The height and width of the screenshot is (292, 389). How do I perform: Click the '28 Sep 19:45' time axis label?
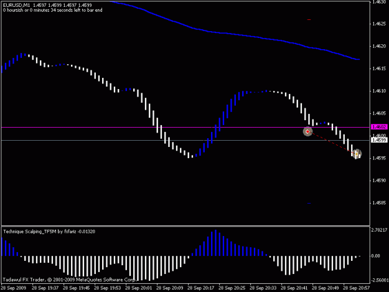(x=77, y=288)
